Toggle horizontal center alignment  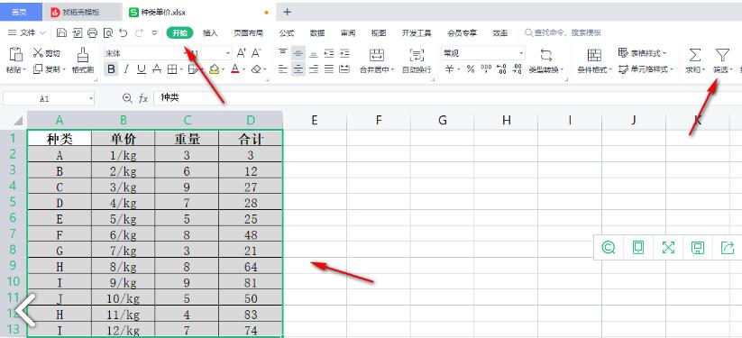(298, 69)
